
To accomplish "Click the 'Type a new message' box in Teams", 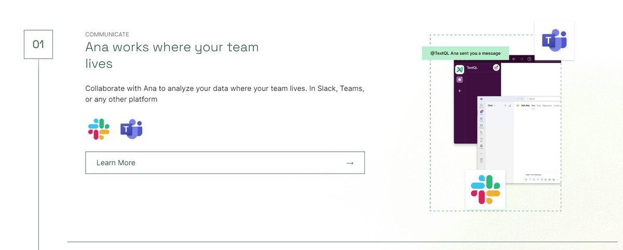I will [535, 174].
